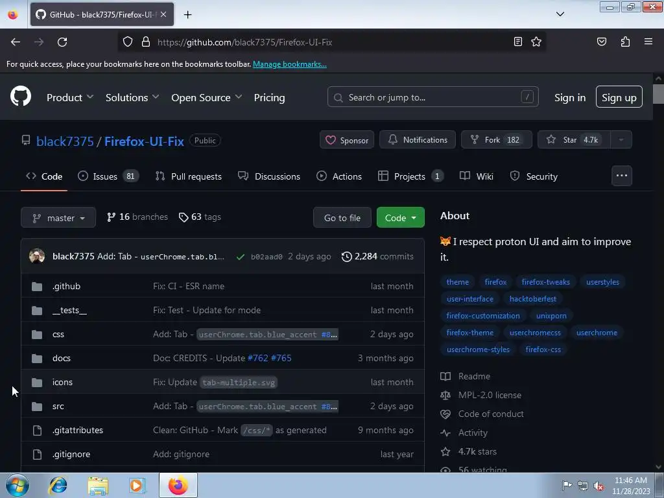Click the userchromecss topic tag
This screenshot has width=664, height=498.
pos(535,333)
